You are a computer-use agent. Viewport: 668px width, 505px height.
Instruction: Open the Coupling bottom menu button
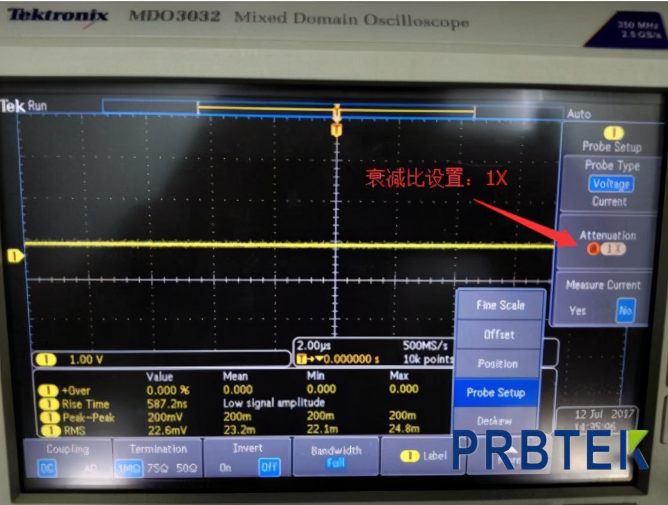point(67,458)
